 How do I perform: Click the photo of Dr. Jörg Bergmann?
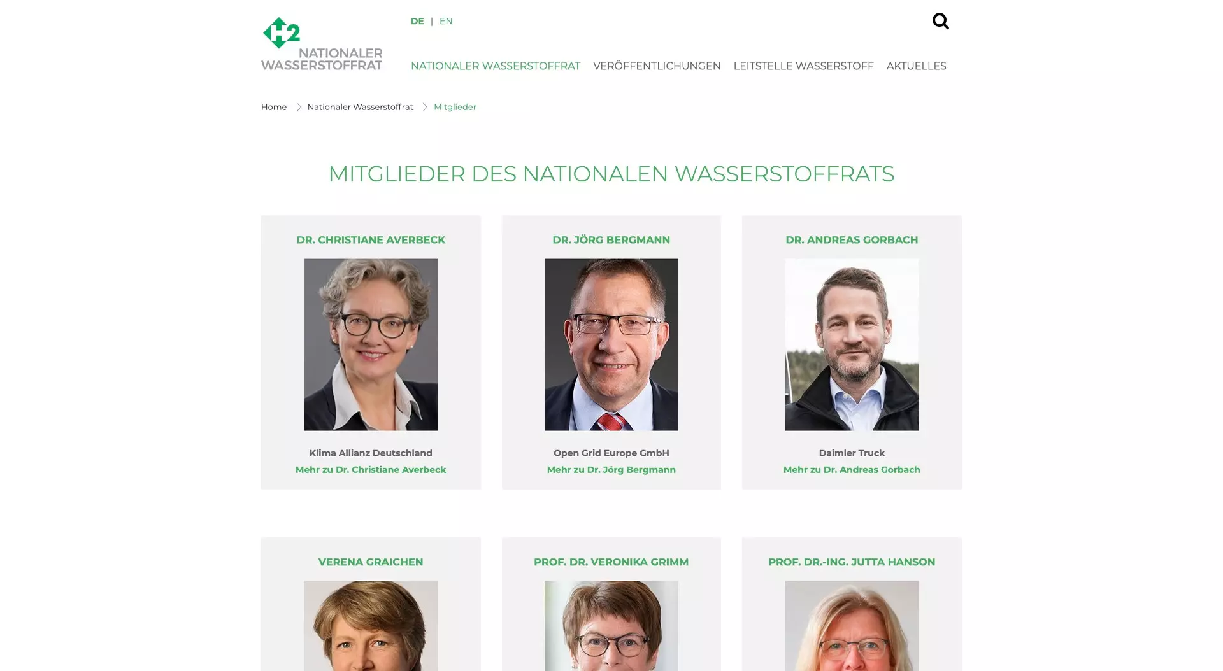611,344
